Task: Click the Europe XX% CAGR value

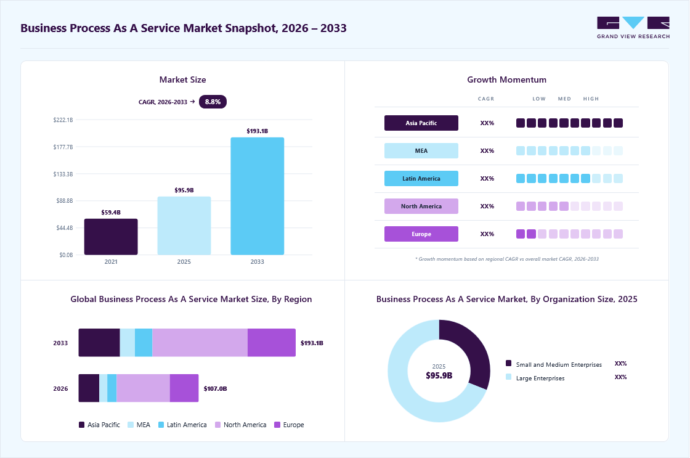Action: (x=487, y=234)
